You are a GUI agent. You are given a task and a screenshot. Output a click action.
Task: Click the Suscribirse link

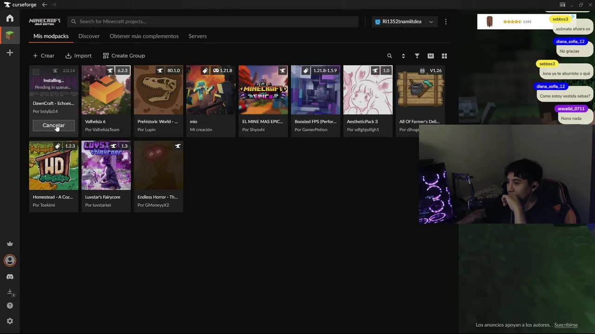[566, 325]
